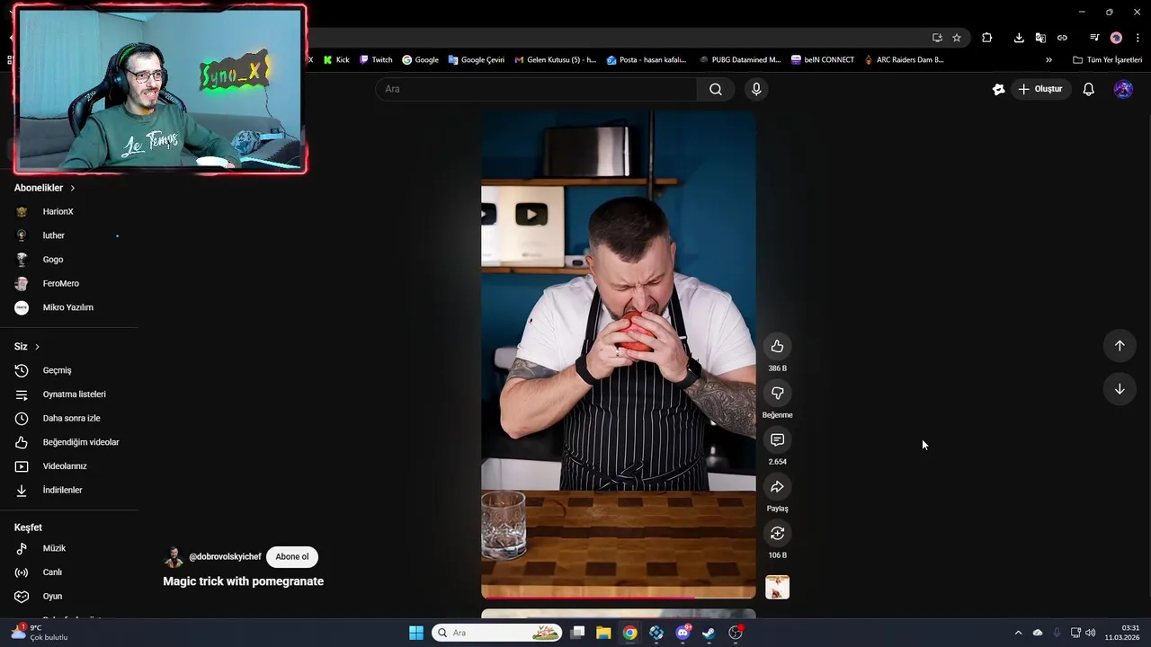Click the YouTube search magnifier button
The image size is (1151, 647).
pos(716,89)
